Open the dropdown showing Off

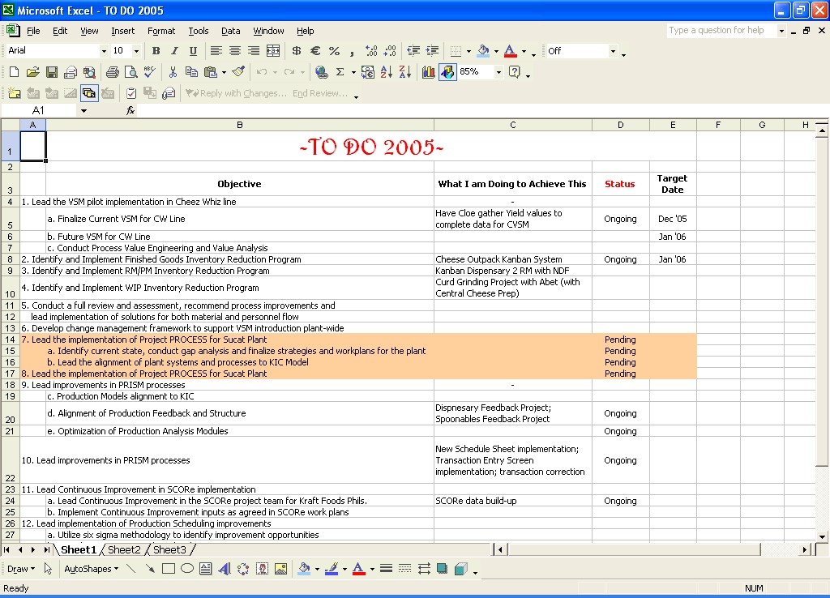[613, 51]
